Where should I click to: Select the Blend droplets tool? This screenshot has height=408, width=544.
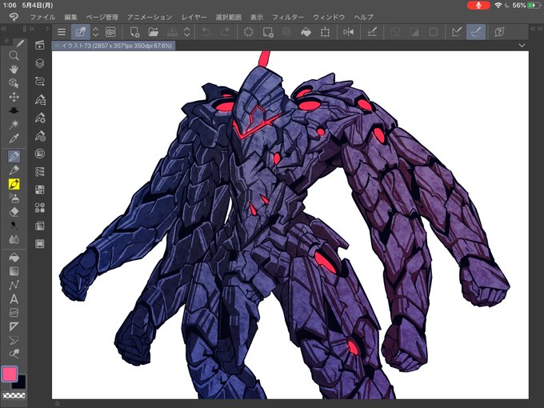(x=14, y=239)
